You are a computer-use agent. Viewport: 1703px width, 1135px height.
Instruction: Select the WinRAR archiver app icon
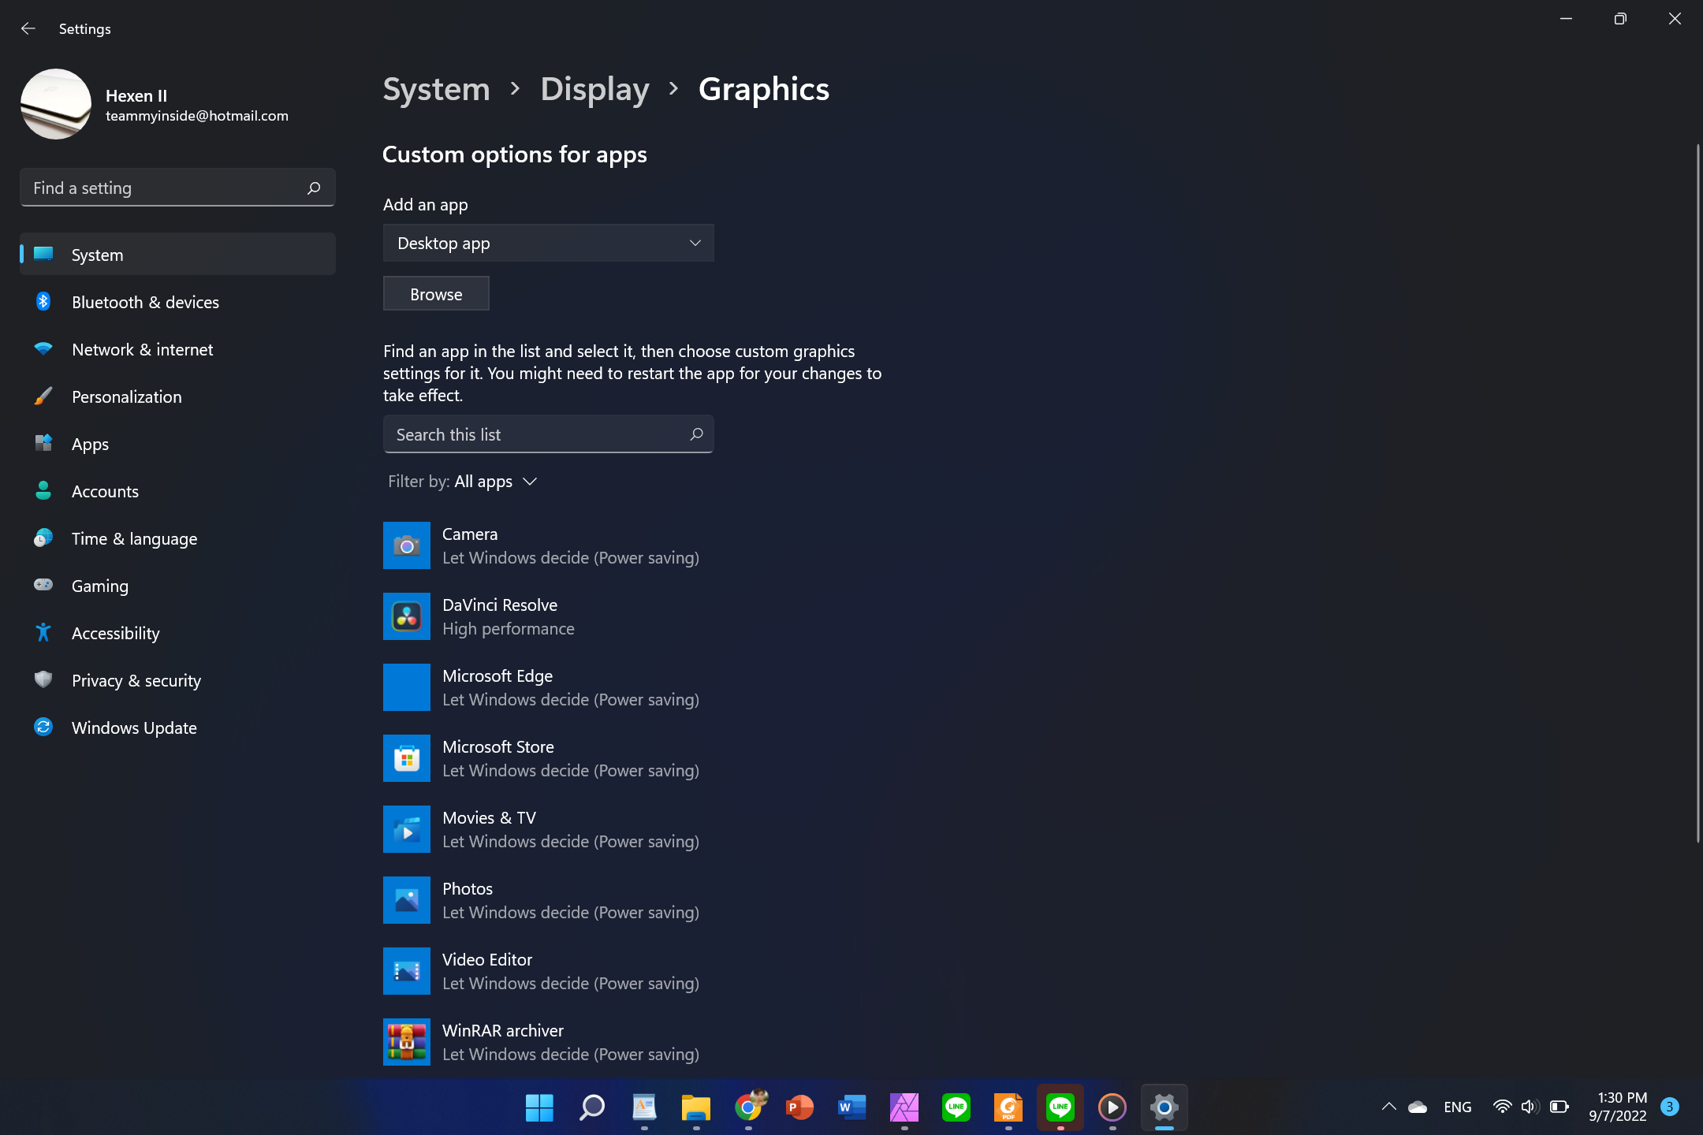tap(407, 1042)
